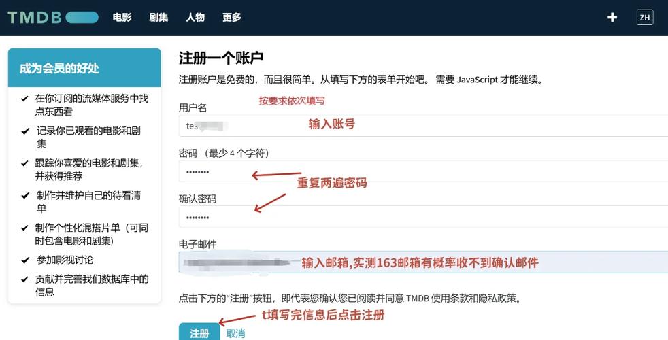This screenshot has width=668, height=340.
Task: Click the 取消 link
Action: [x=235, y=334]
